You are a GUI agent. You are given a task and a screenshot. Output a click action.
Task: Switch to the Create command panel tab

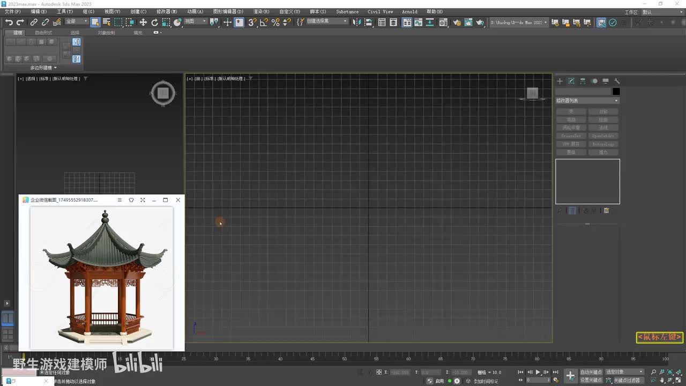560,81
